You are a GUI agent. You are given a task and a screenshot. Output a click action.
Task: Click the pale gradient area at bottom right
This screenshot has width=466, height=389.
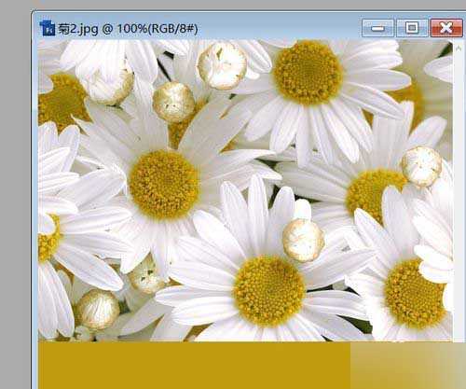408,366
